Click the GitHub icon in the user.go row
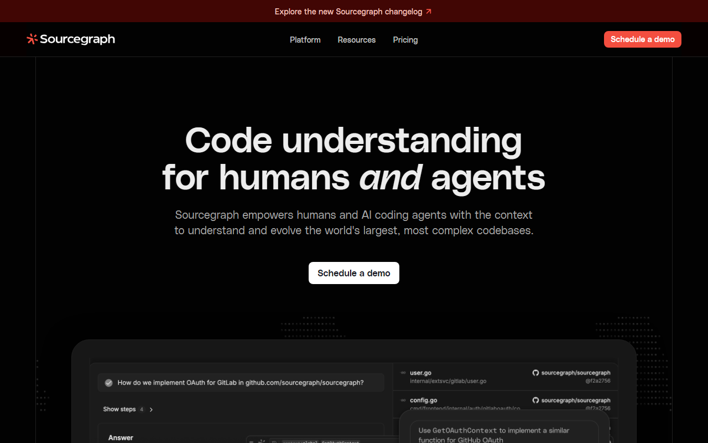The image size is (708, 443). [535, 373]
